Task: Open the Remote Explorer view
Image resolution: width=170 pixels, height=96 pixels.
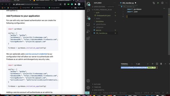Action: [x=88, y=25]
